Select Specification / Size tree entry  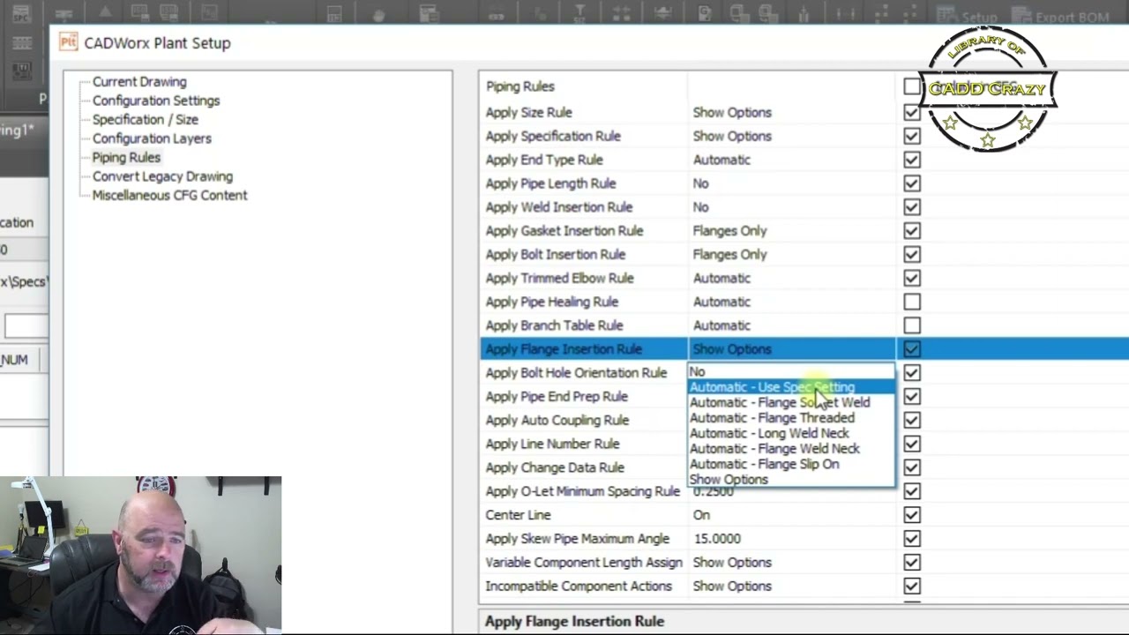[x=146, y=119]
